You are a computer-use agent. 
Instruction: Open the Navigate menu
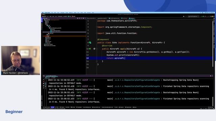click(x=62, y=13)
